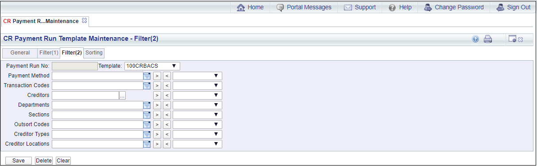Image resolution: width=537 pixels, height=166 pixels.
Task: Click the Payment Run No field
Action: tap(74, 66)
